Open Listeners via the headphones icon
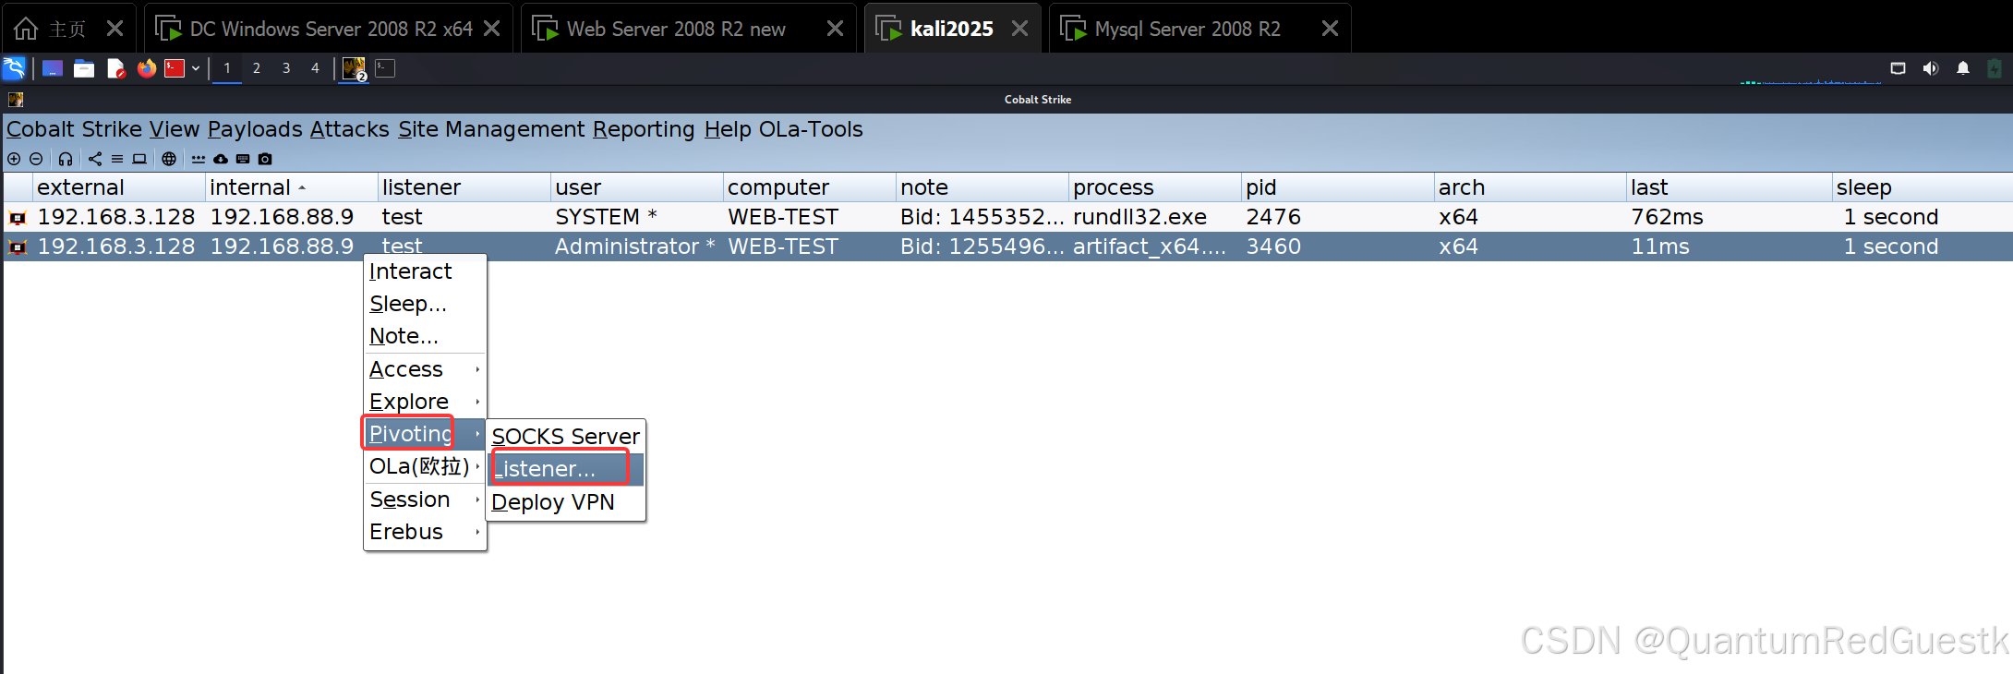Viewport: 2013px width, 674px height. coord(66,159)
